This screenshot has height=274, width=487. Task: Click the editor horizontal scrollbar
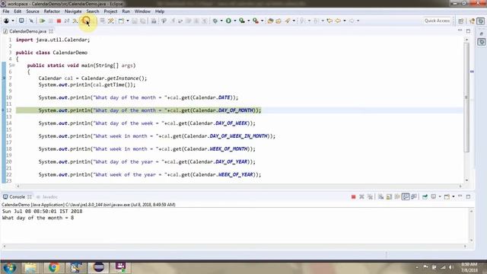[238, 186]
